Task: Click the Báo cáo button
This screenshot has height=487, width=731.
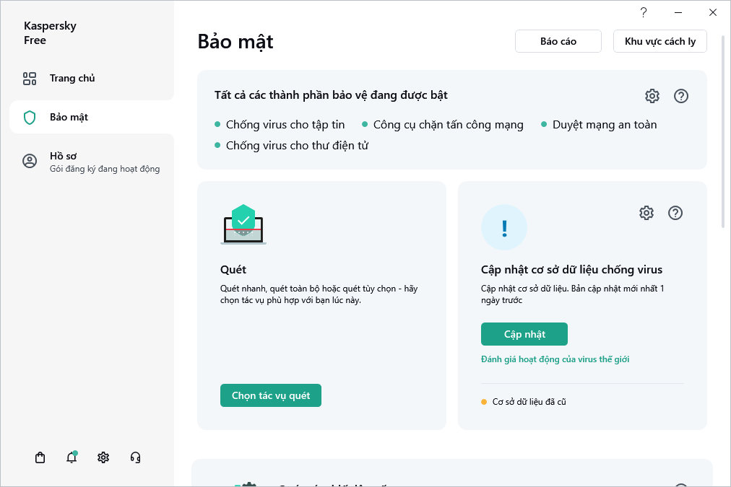Action: click(x=558, y=41)
